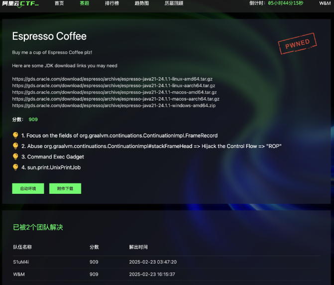This screenshot has height=285, width=334.
Task: Click the lightbulb icon beside hint 1
Action: click(15, 136)
